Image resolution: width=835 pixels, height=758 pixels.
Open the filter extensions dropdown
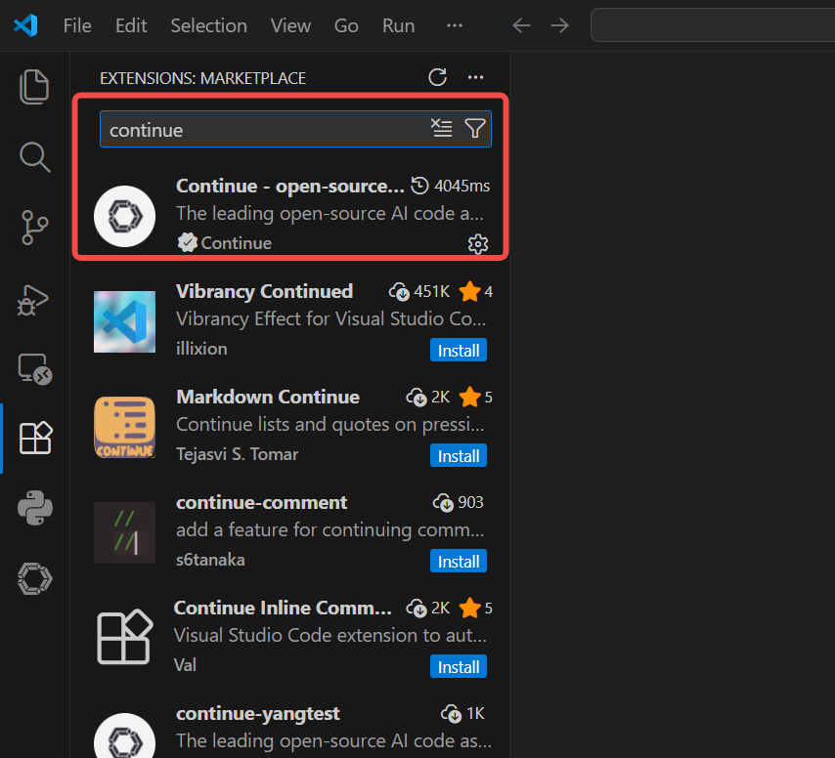pyautogui.click(x=475, y=128)
